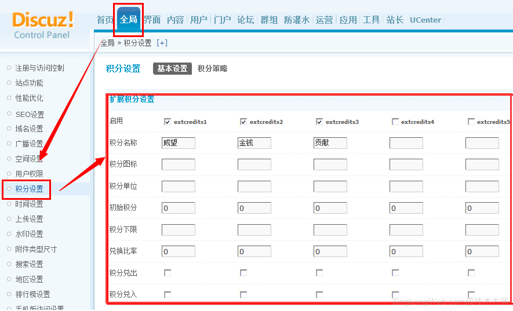Click the 兑换比率 field for extcredits1
Image resolution: width=513 pixels, height=311 pixels.
[179, 251]
